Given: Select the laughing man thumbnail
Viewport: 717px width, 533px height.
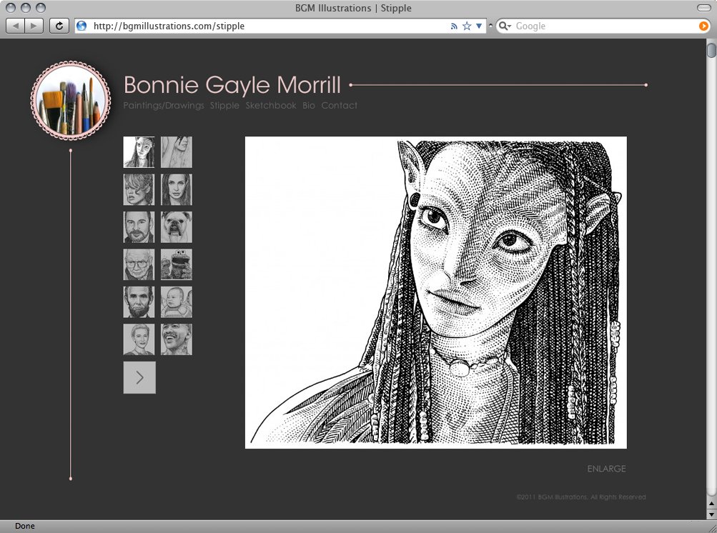Looking at the screenshot, I should click(177, 339).
